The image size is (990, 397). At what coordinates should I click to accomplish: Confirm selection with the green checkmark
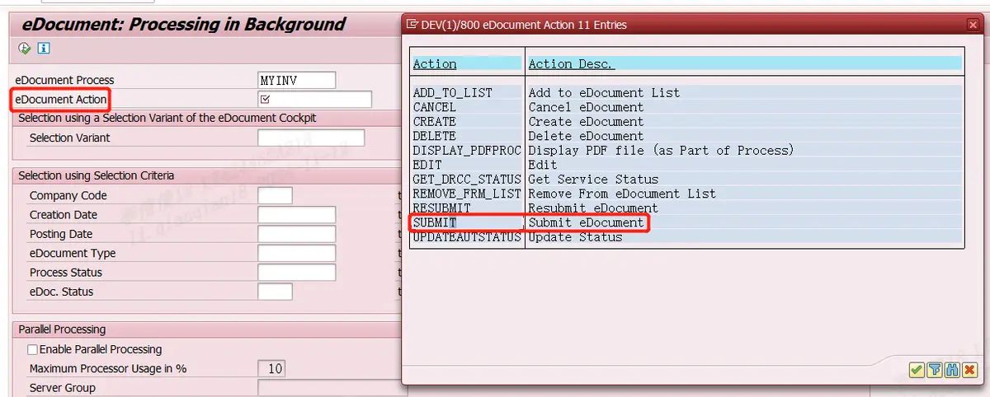pyautogui.click(x=916, y=371)
